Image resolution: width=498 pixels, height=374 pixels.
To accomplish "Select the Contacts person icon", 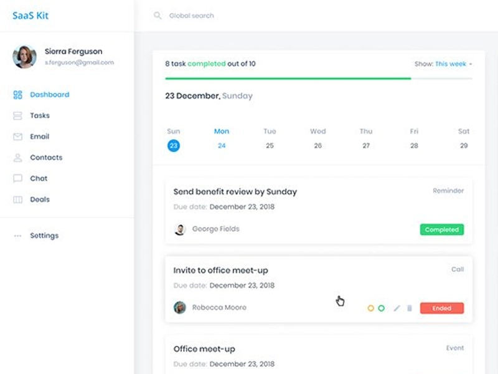I will pyautogui.click(x=17, y=158).
